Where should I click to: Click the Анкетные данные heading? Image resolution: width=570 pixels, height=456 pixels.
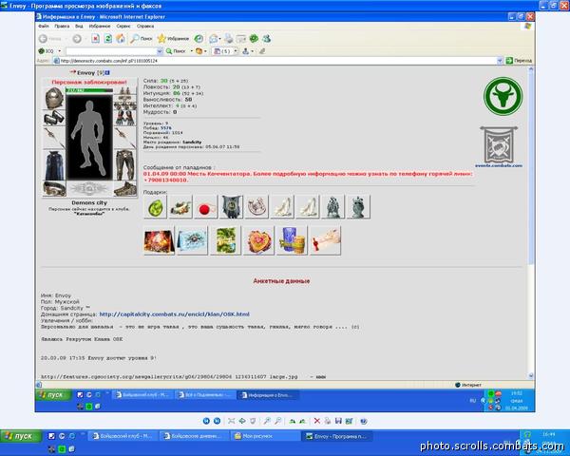click(x=281, y=281)
